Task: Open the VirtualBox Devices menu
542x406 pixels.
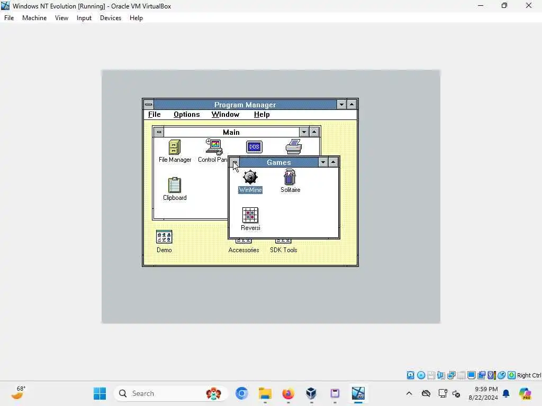Action: (110, 18)
